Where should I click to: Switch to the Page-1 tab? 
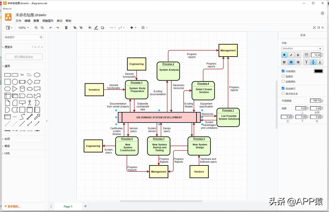pos(68,207)
